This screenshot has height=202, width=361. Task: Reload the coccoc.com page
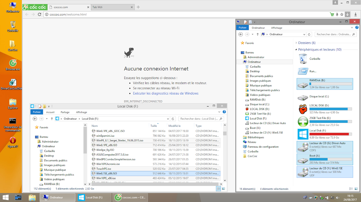pyautogui.click(x=40, y=14)
